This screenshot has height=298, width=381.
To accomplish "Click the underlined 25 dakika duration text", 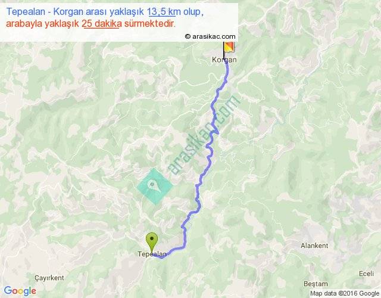I will tap(102, 24).
